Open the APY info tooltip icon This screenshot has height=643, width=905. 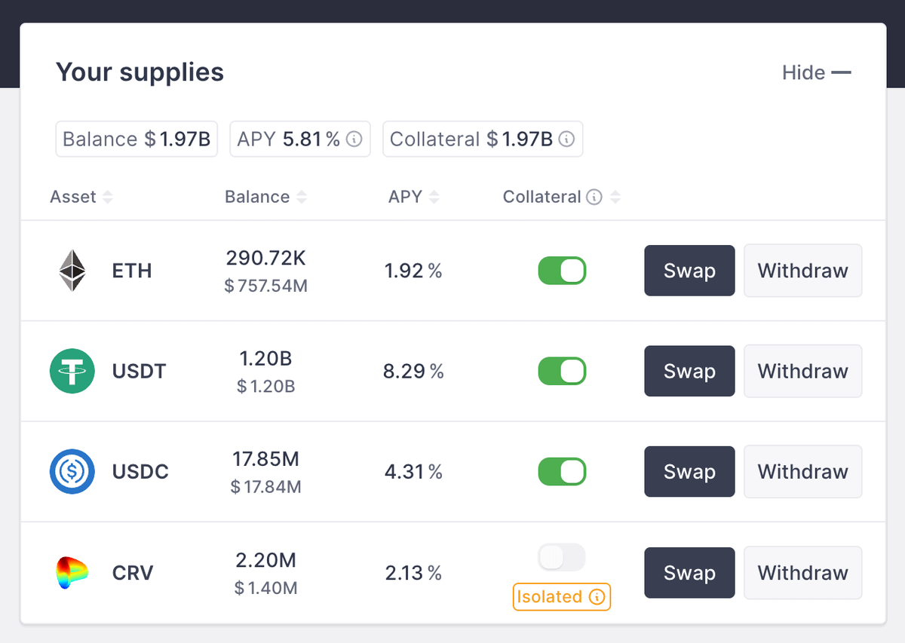pyautogui.click(x=354, y=139)
